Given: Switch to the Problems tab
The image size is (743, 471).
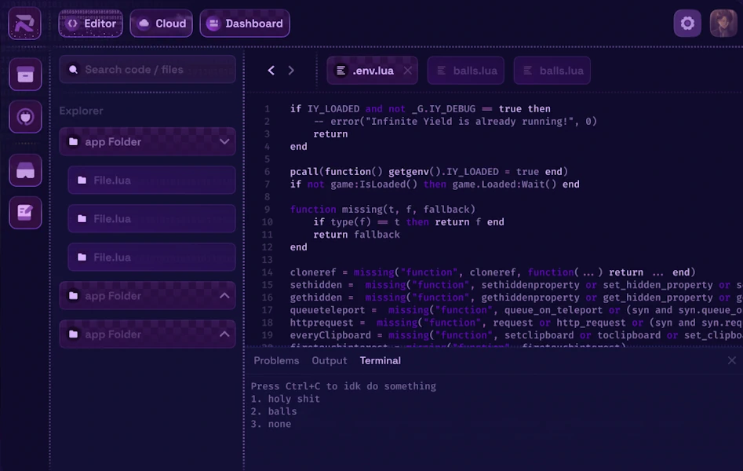Looking at the screenshot, I should tap(276, 361).
